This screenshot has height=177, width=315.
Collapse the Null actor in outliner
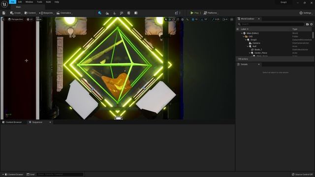click(x=248, y=46)
